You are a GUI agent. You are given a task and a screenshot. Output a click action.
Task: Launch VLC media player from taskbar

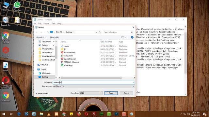point(49,114)
